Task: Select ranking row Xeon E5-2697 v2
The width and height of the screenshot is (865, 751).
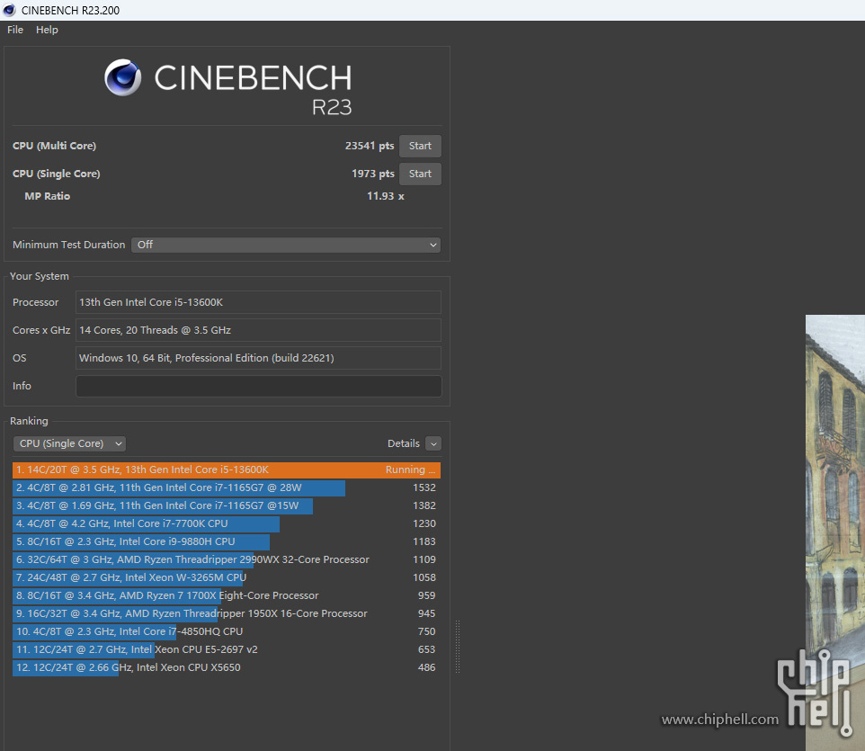Action: pos(227,649)
